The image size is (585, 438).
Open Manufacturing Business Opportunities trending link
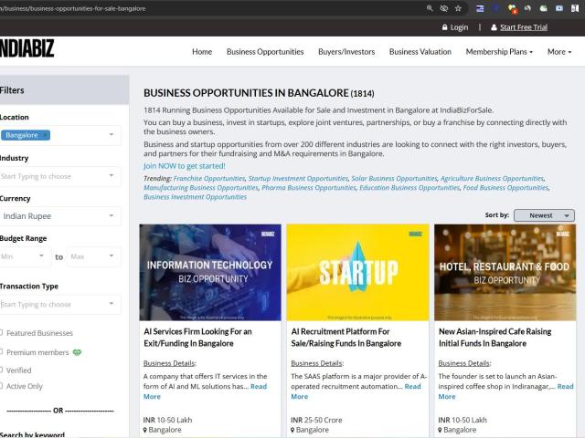pyautogui.click(x=201, y=188)
